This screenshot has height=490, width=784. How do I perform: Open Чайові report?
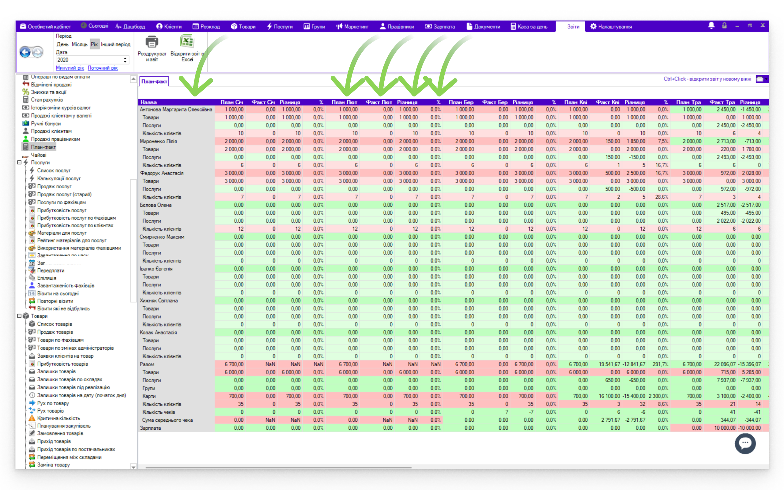pos(38,155)
